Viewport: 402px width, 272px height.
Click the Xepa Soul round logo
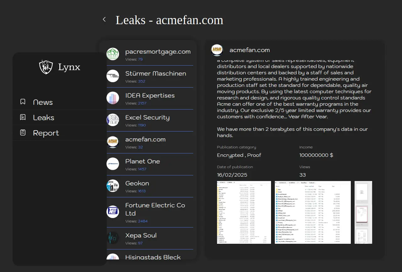coord(113,238)
